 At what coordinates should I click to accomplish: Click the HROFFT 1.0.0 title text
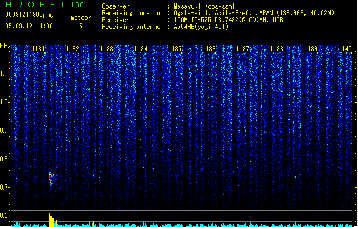click(44, 5)
